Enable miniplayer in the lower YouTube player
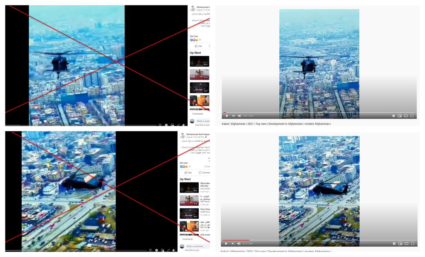425x257 pixels. tap(400, 243)
